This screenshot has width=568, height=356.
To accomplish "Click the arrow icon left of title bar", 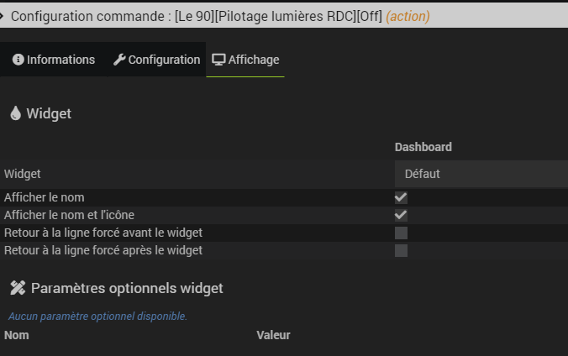I will coord(2,16).
